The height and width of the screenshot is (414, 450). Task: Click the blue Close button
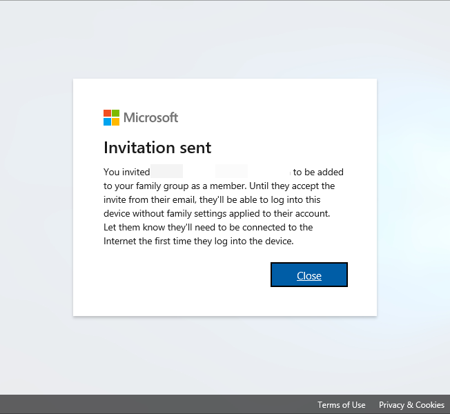point(309,275)
